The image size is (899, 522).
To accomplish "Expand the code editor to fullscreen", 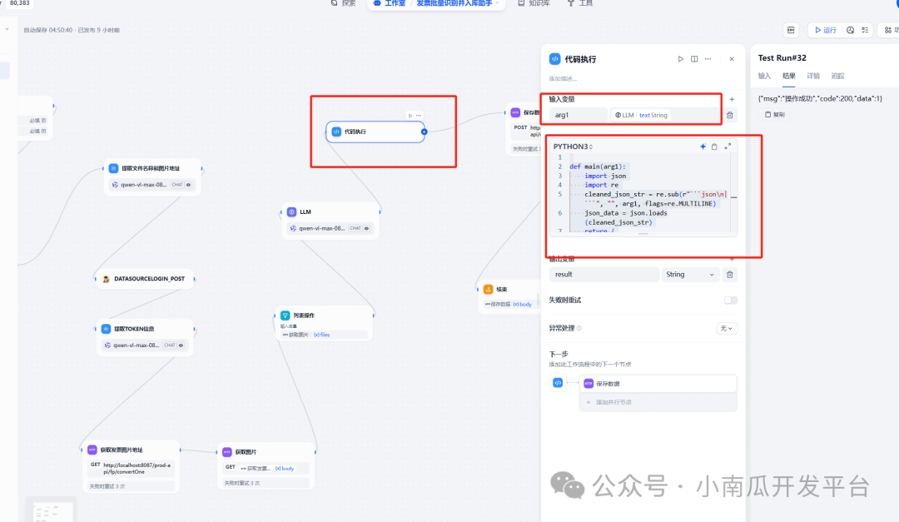I will click(727, 147).
